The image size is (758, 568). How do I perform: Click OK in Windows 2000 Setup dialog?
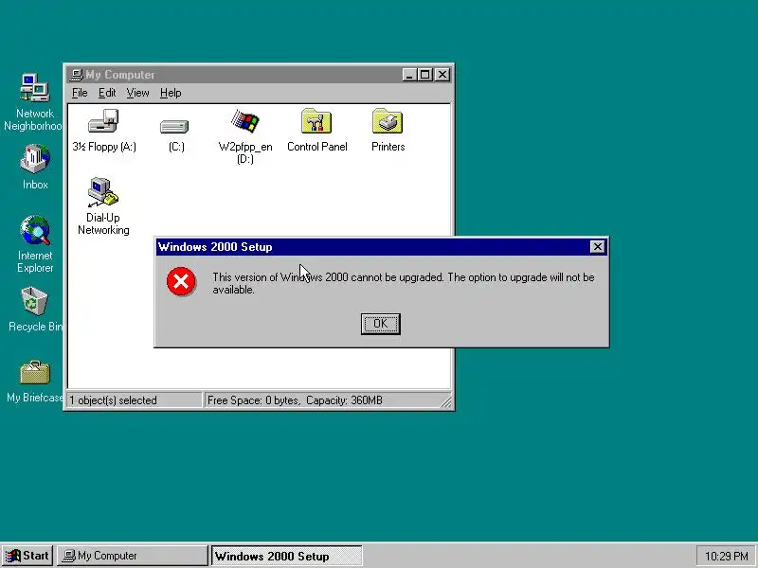(x=381, y=324)
